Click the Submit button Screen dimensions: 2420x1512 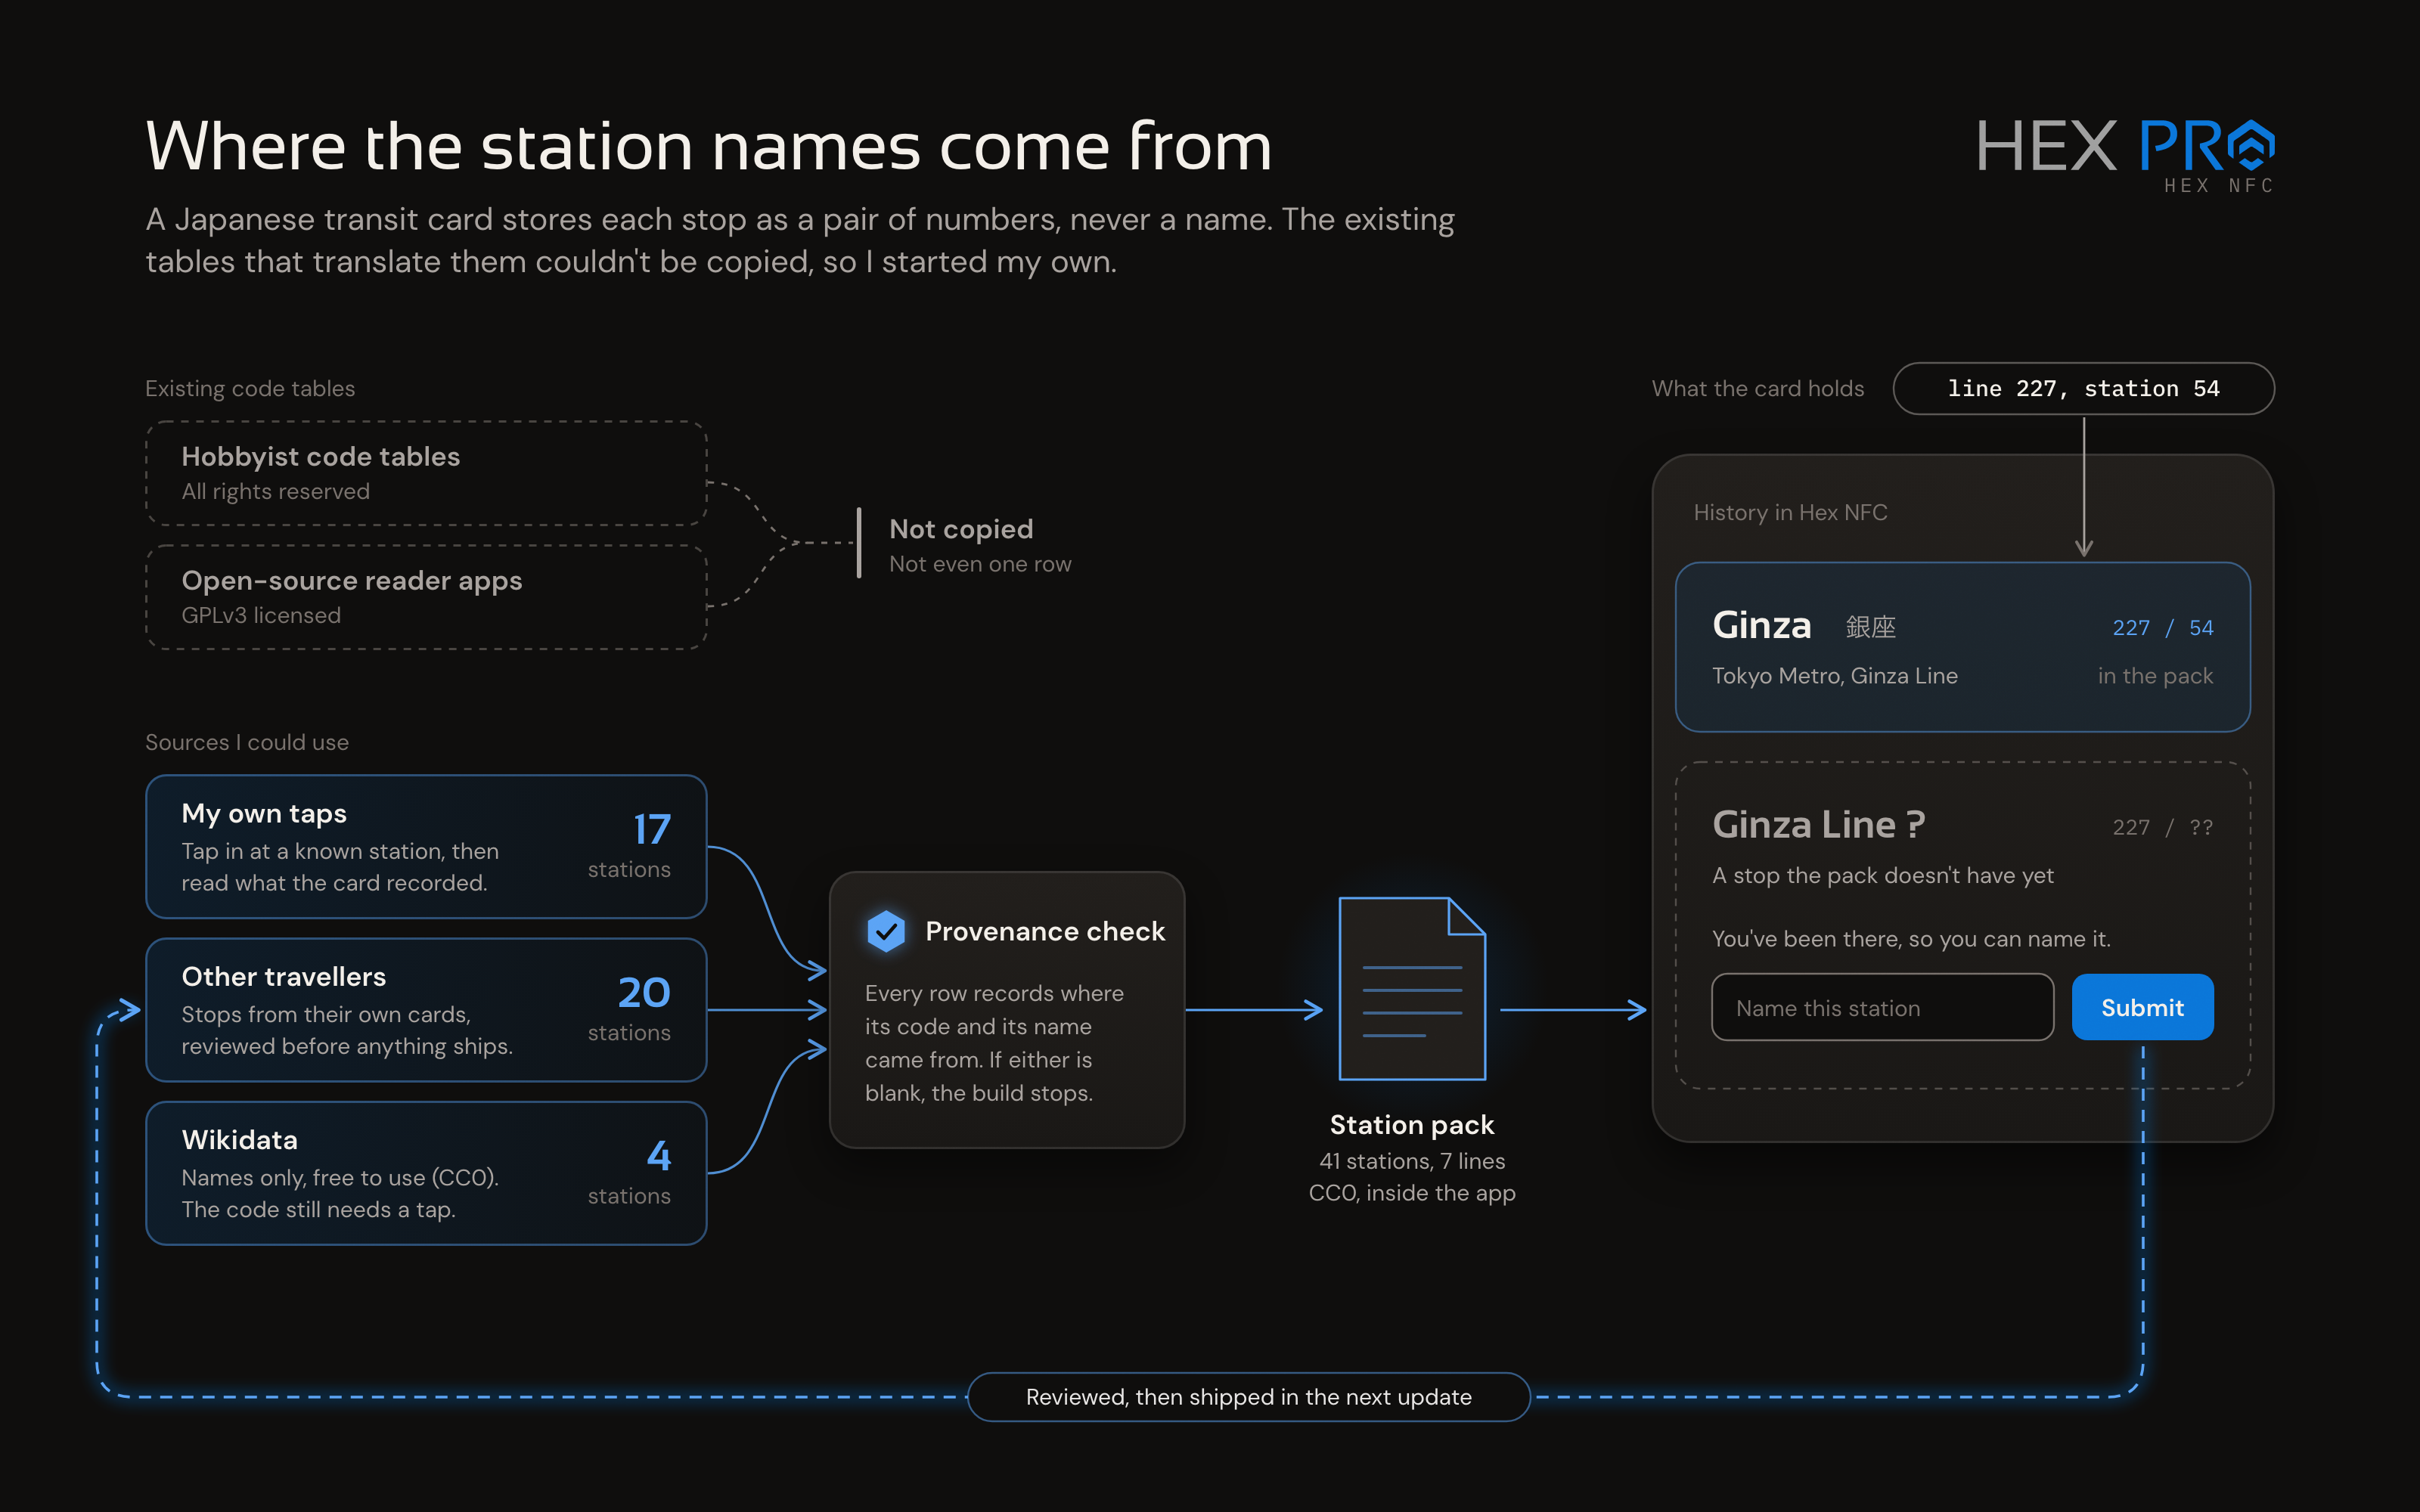click(2142, 1007)
